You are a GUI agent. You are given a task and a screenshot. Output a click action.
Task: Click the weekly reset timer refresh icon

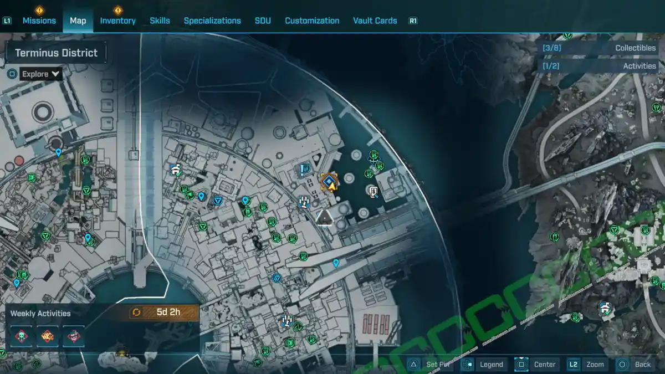coord(136,312)
